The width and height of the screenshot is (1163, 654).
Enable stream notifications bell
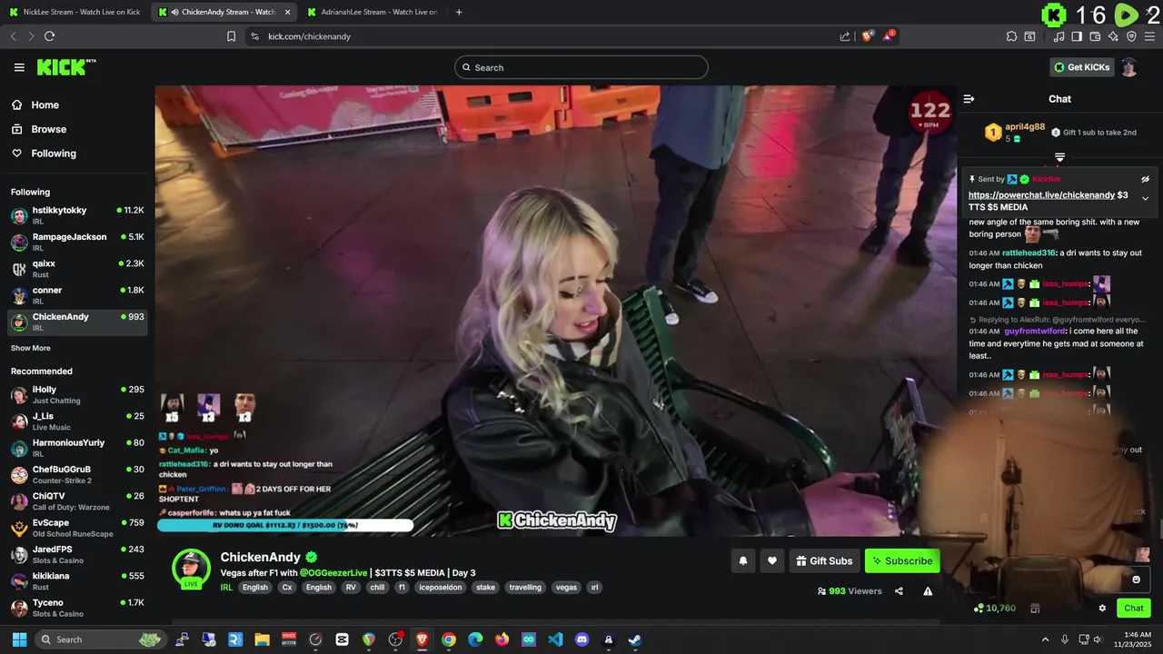point(742,560)
